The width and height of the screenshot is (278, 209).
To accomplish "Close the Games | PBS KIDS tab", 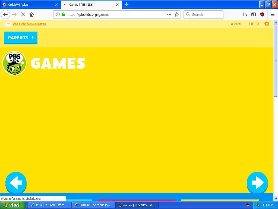I will (x=117, y=5).
